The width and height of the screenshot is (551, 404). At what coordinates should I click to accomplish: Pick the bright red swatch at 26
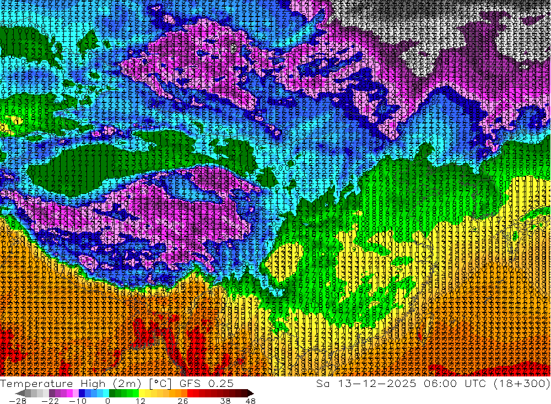(190, 393)
